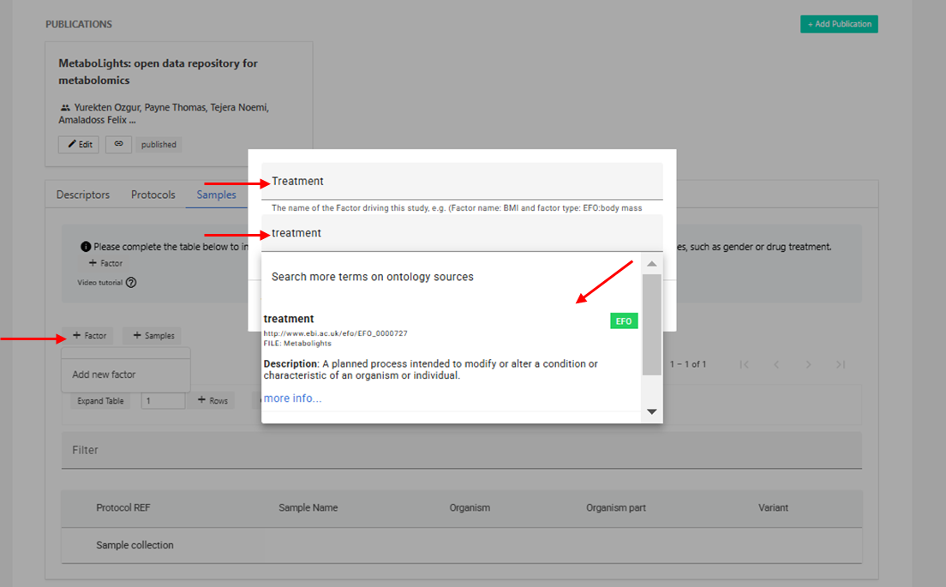
Task: Edit the MetaboLights publication
Action: (x=79, y=144)
